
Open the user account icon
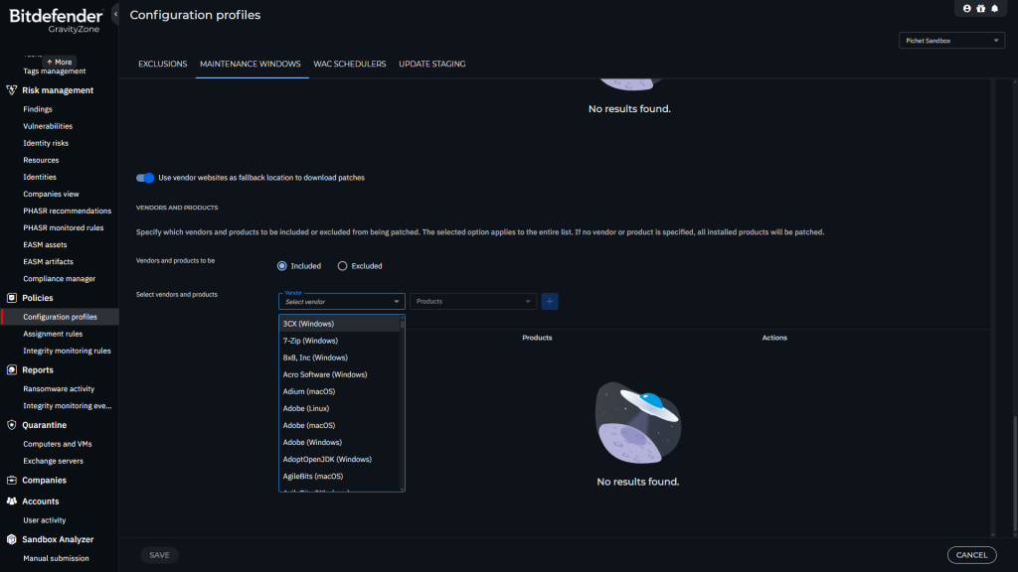[967, 8]
